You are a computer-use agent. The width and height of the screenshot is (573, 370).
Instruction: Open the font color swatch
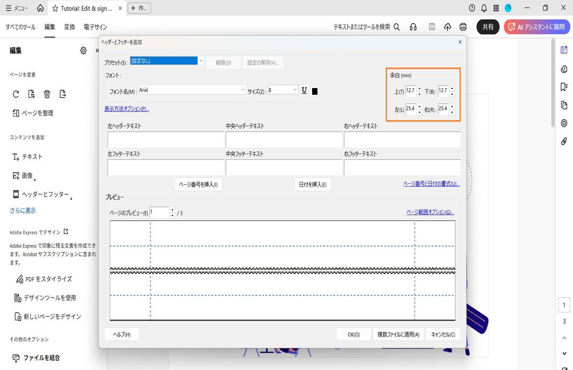tap(315, 91)
